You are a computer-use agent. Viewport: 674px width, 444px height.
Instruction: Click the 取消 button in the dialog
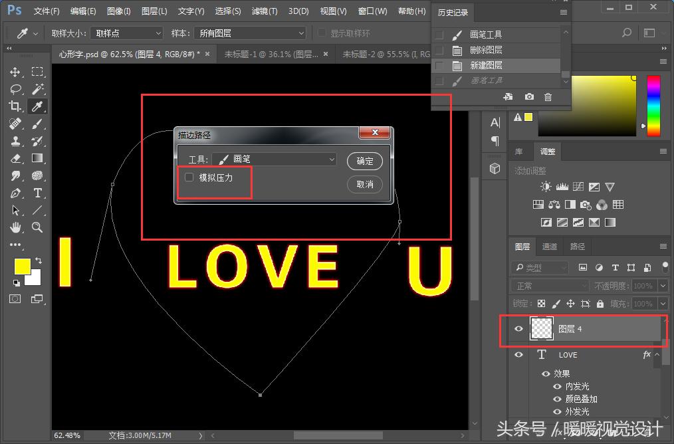[x=365, y=185]
